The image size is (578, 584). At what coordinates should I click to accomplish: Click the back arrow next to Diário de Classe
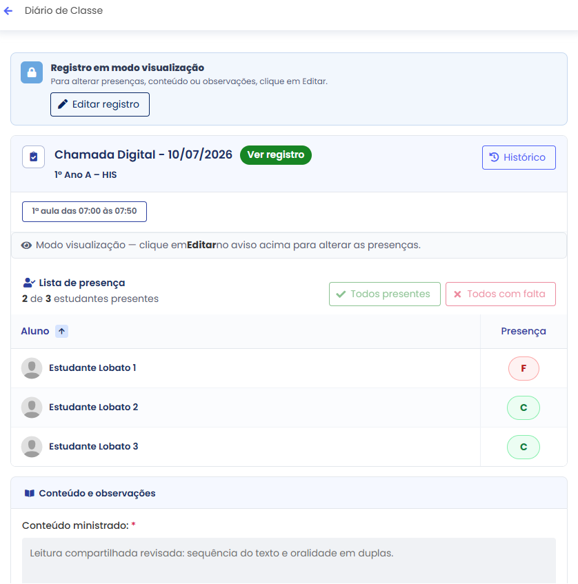coord(8,11)
